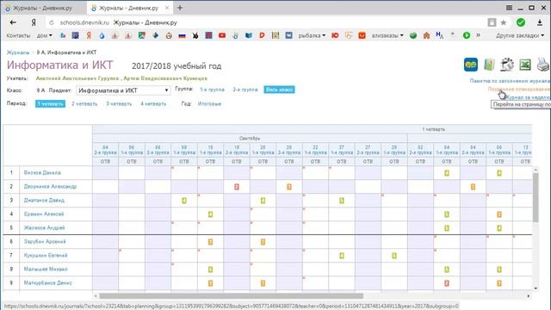Reload the page with the refresh icon
Viewport: 551px width, 310px height.
(x=52, y=22)
